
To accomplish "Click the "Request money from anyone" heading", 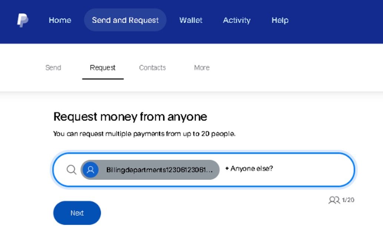I will 130,117.
